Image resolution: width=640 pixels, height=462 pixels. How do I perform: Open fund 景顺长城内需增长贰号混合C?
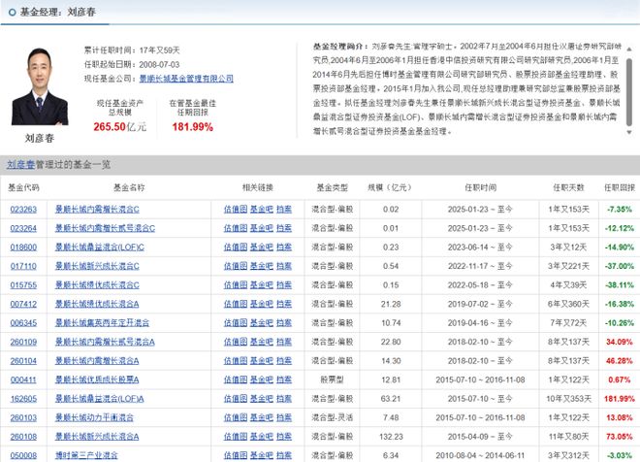click(x=105, y=228)
